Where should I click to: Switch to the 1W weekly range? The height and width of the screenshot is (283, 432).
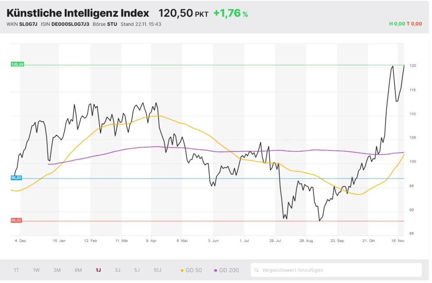coord(36,270)
